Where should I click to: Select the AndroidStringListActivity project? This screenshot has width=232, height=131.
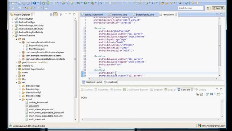[x=31, y=32]
